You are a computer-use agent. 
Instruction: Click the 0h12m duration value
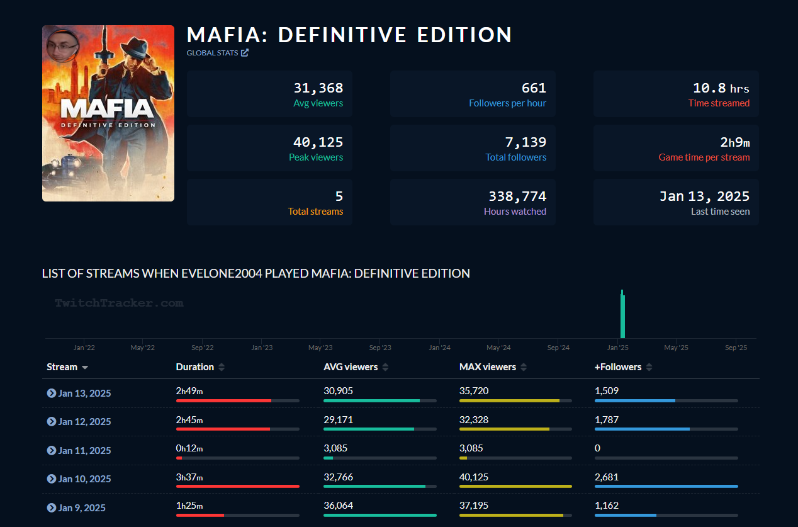(x=189, y=448)
